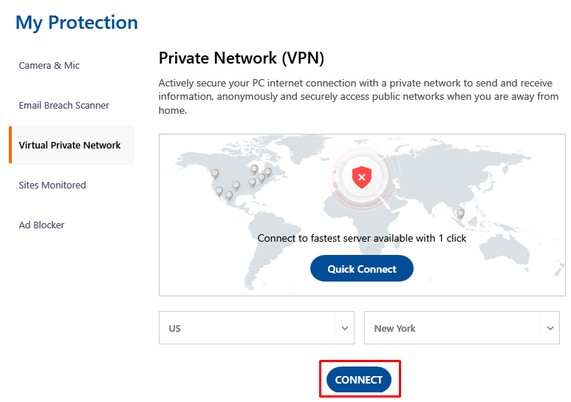Viewport: 571px width, 402px height.
Task: Click the red shield disconnected status icon
Action: click(x=361, y=177)
